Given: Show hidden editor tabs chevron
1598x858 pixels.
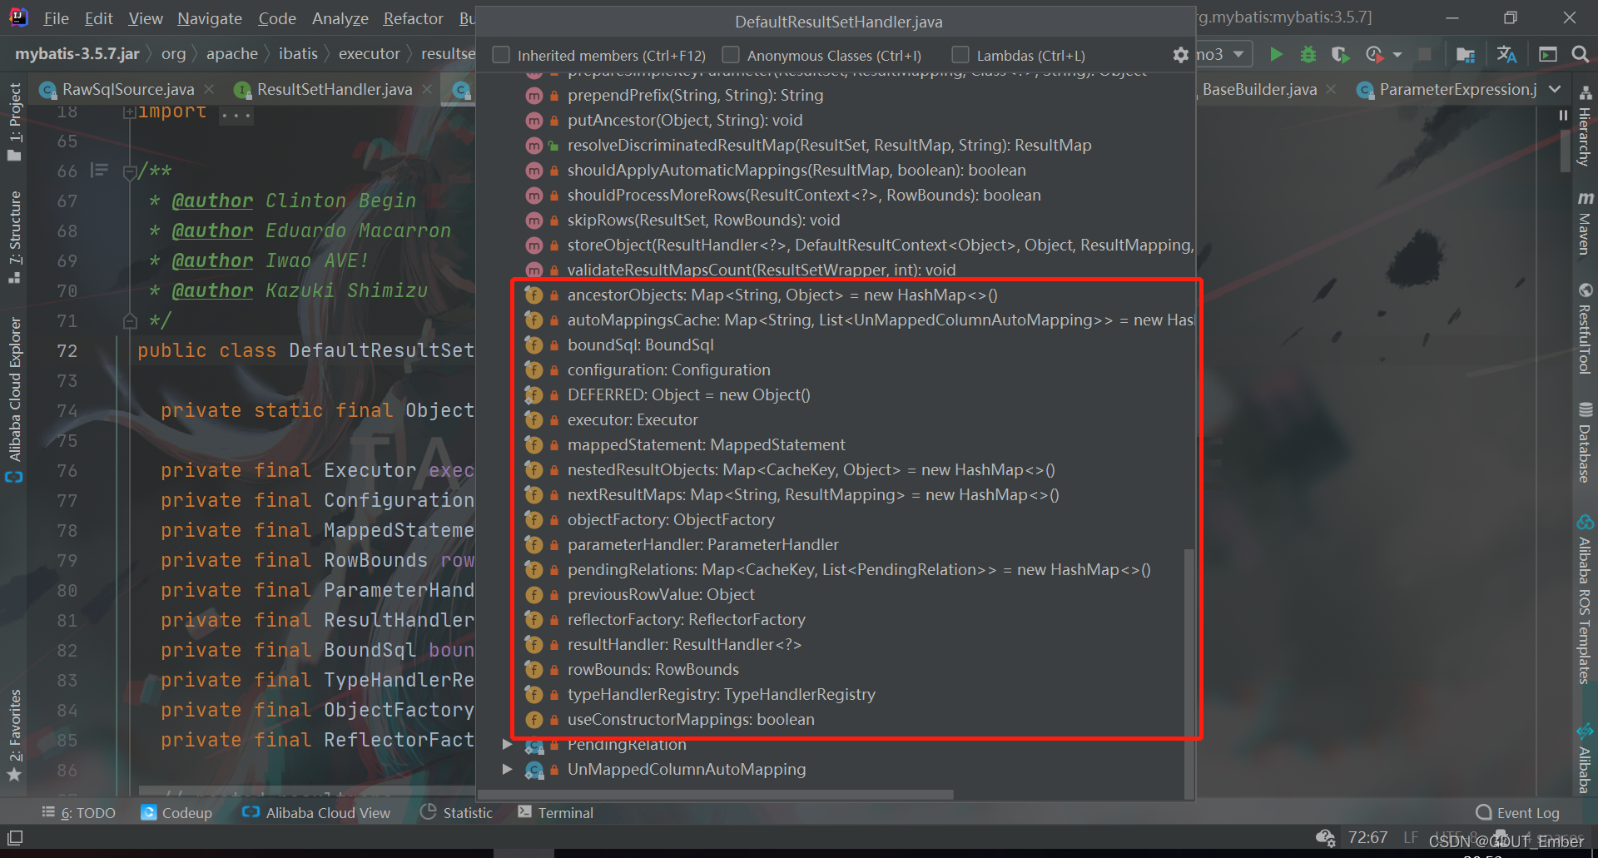Looking at the screenshot, I should [x=1555, y=89].
